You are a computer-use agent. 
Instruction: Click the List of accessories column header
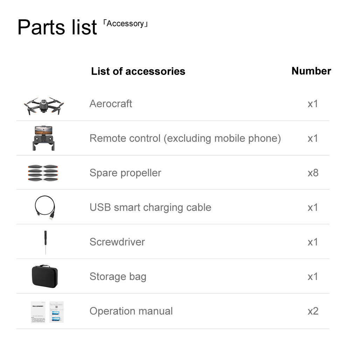coord(138,71)
